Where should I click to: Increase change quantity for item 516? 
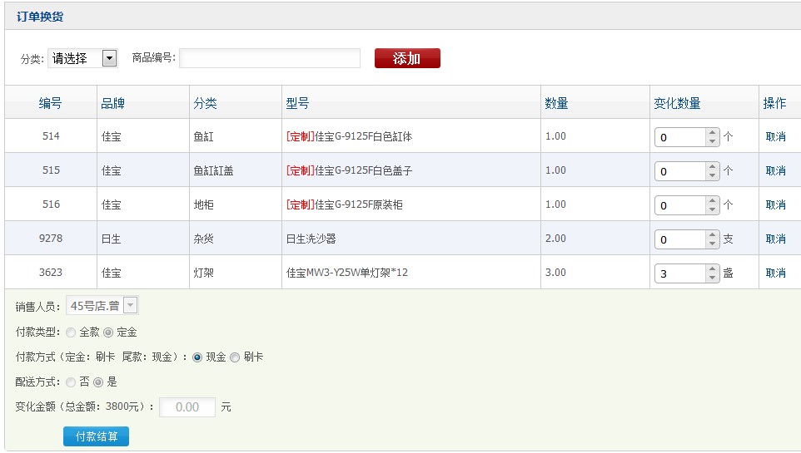tap(712, 200)
